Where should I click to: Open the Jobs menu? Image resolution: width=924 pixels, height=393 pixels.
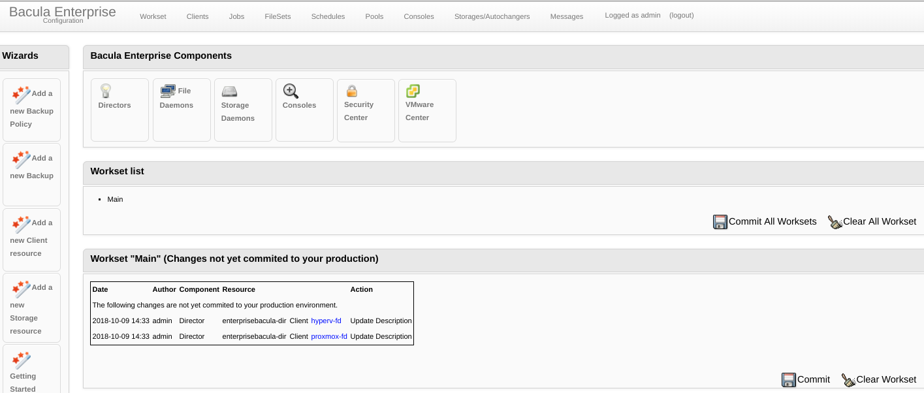[x=236, y=16]
